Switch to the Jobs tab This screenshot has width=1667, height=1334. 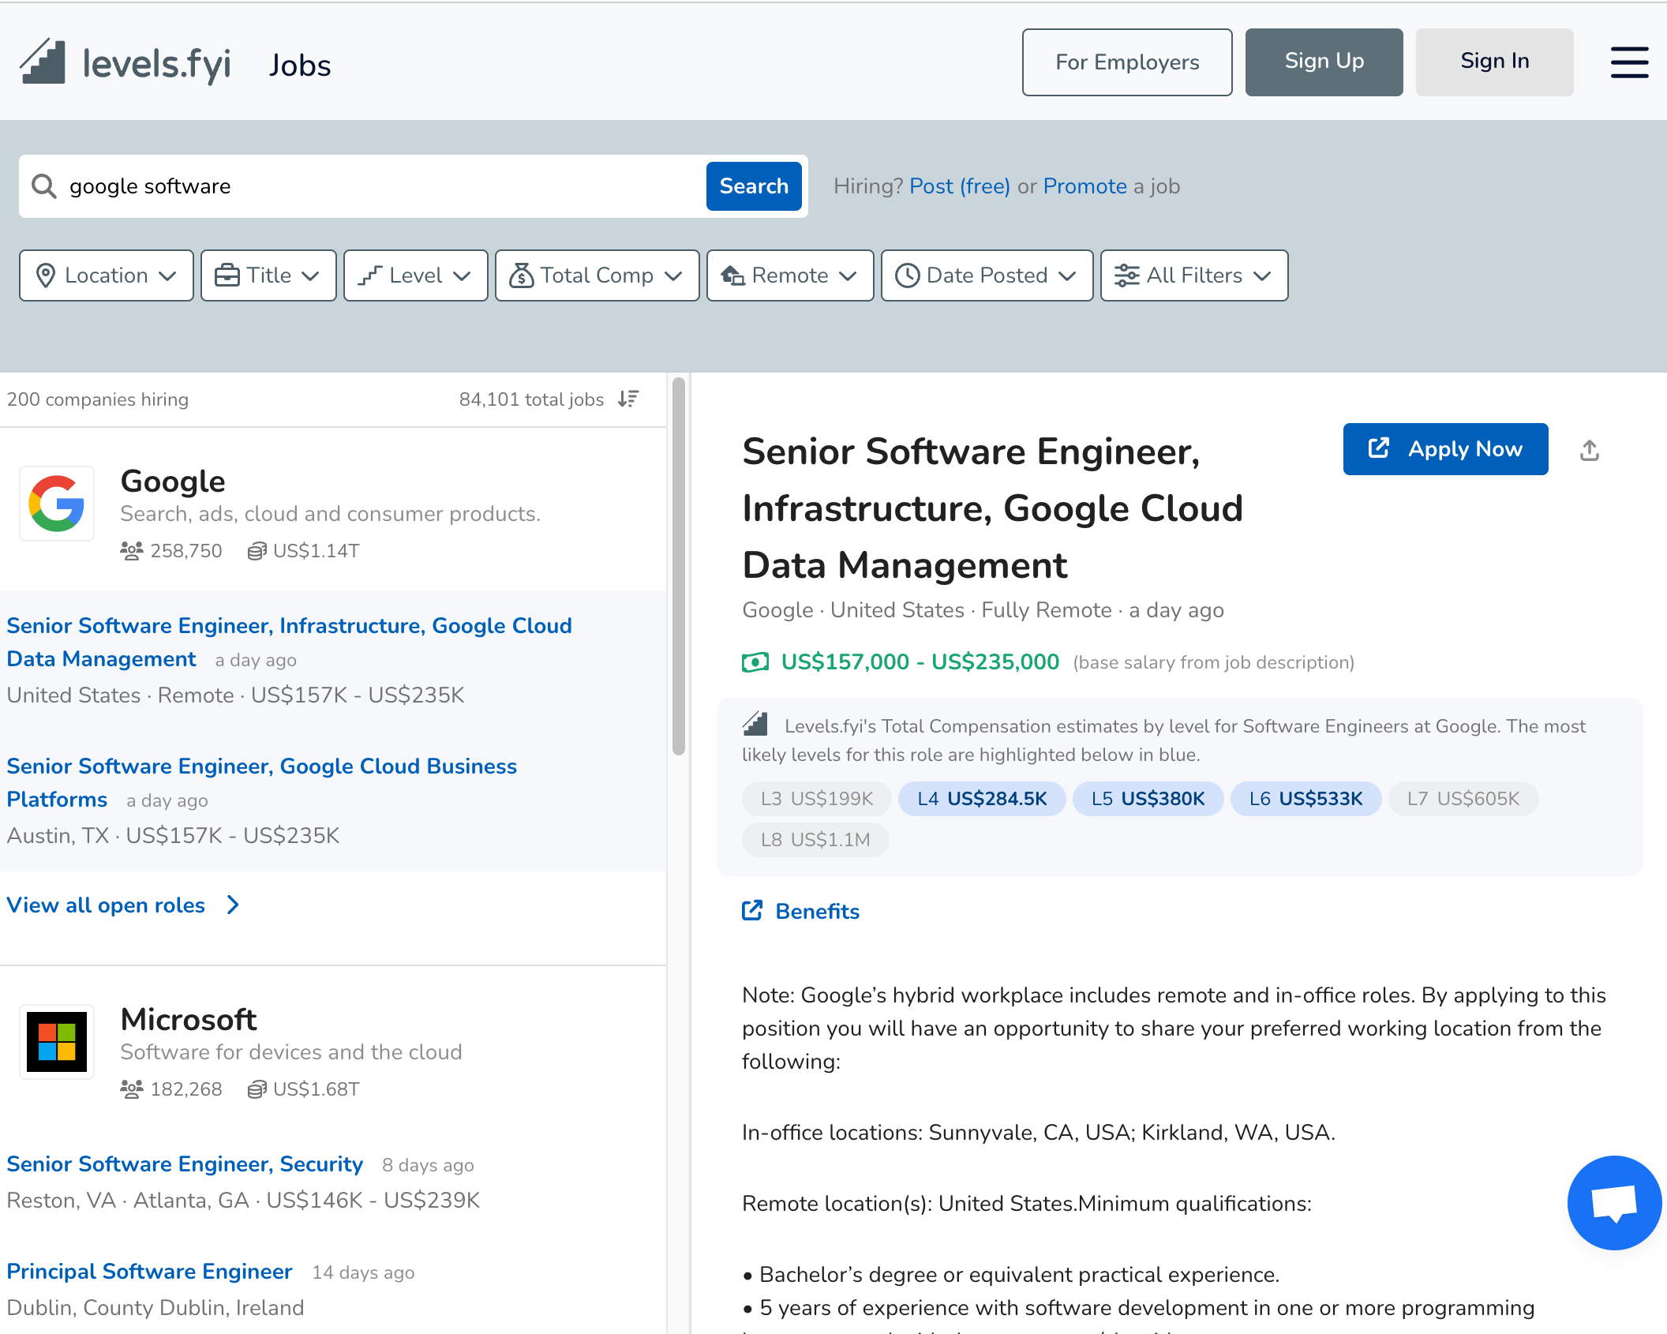(x=299, y=65)
